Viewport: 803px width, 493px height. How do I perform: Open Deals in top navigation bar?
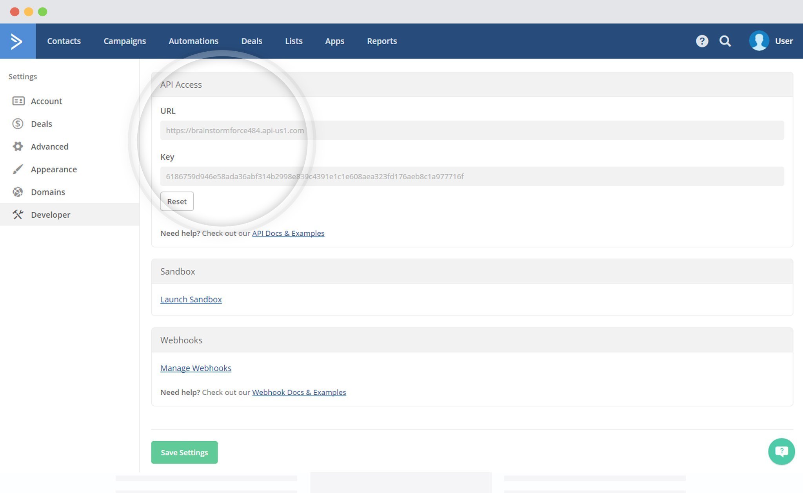tap(252, 41)
